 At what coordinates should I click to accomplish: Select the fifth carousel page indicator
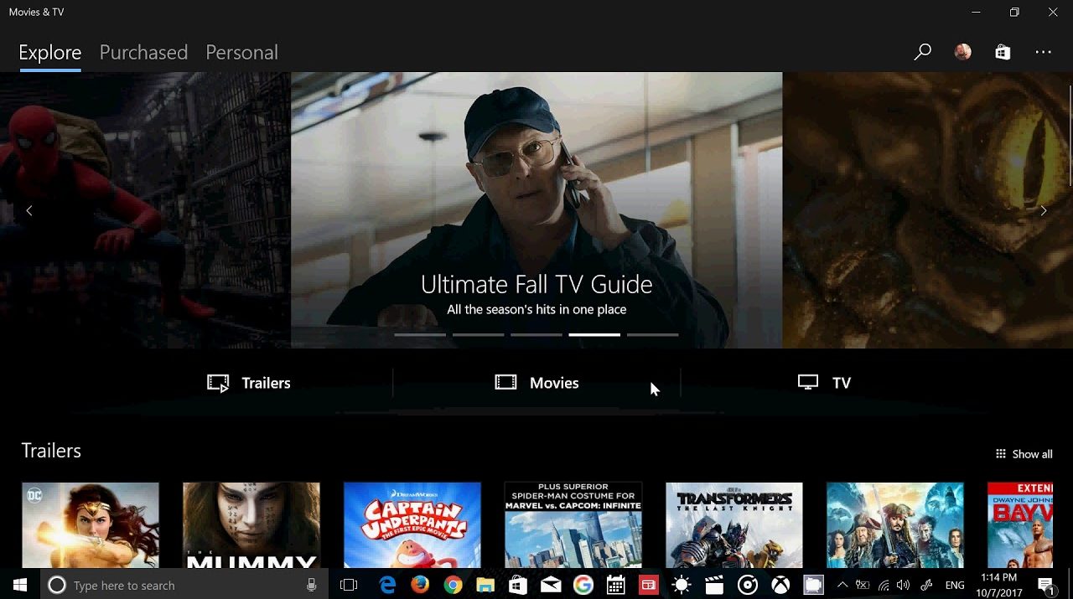click(x=652, y=335)
